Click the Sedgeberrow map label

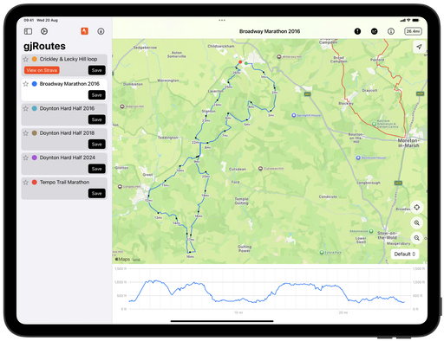(145, 48)
